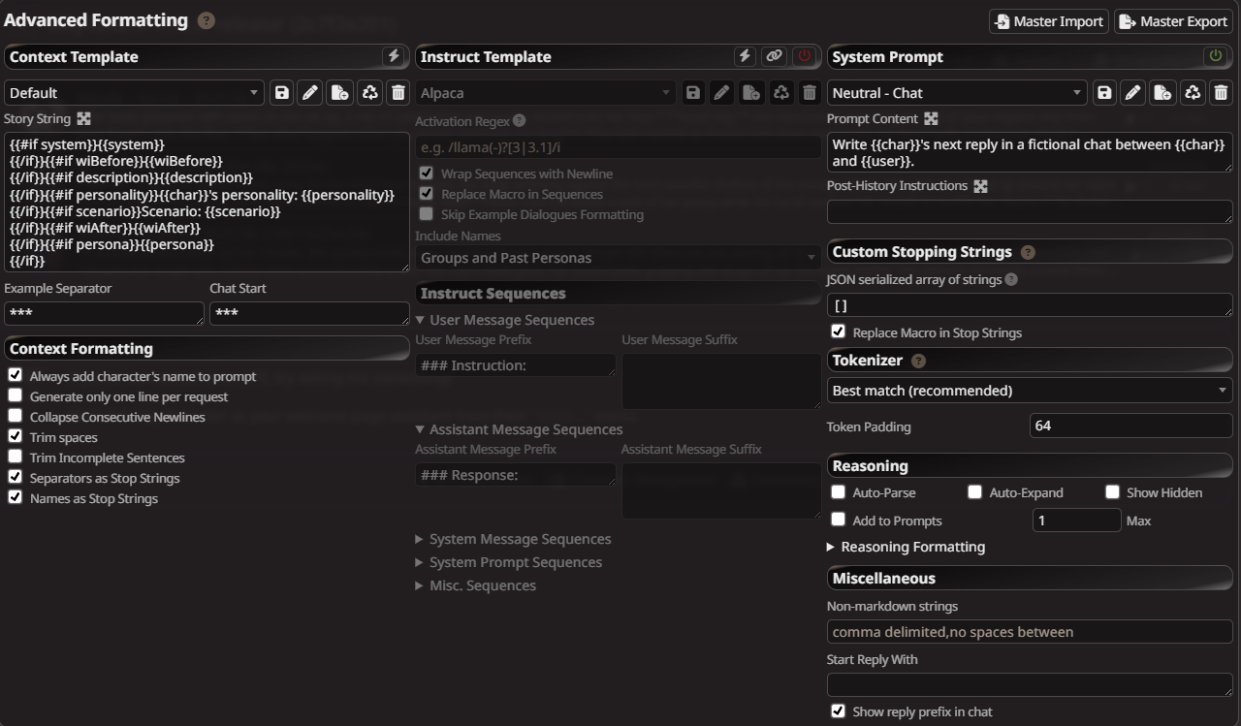The height and width of the screenshot is (726, 1241).
Task: Toggle System Prompt power button
Action: [1215, 56]
